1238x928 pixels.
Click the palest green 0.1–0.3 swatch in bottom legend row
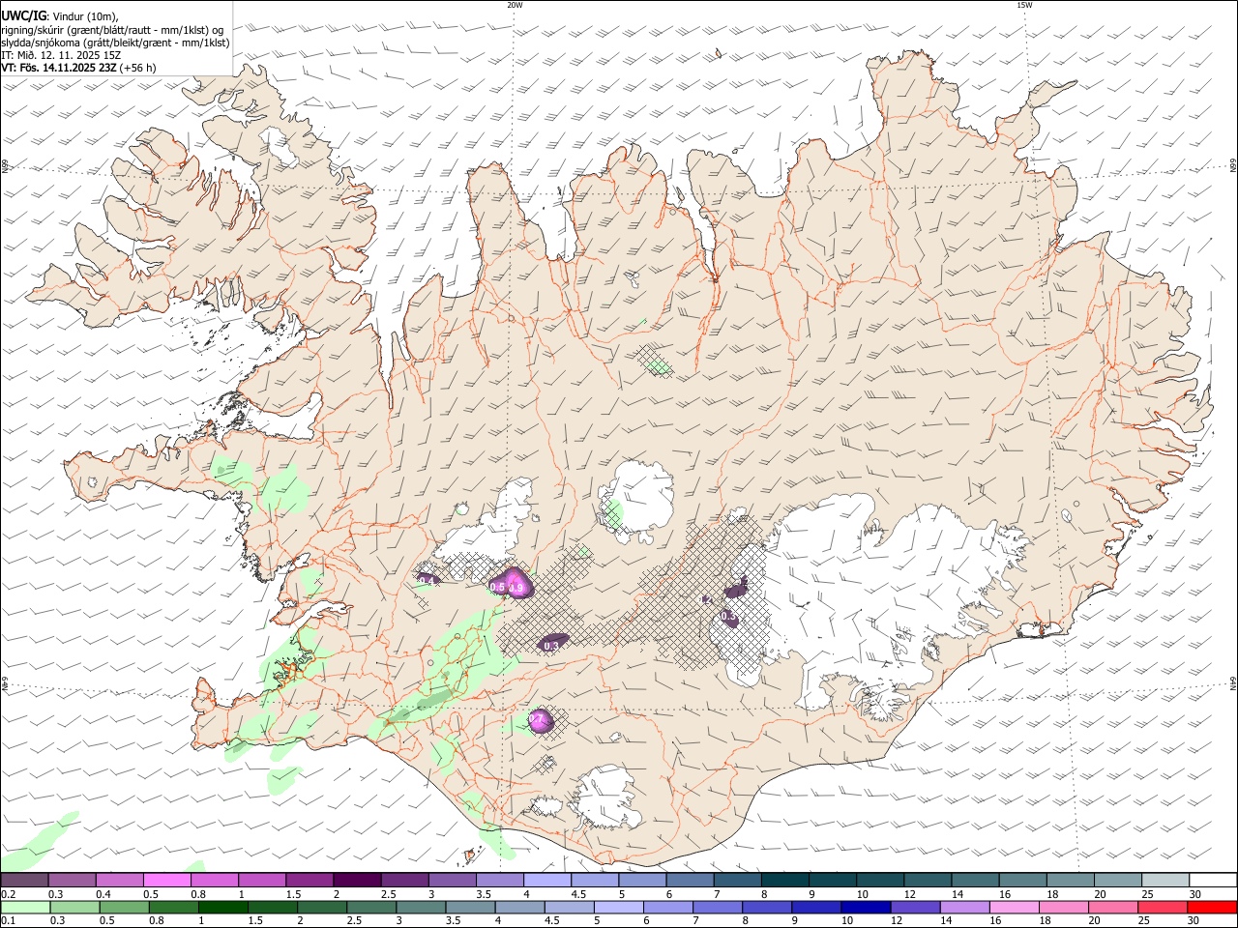coord(25,907)
